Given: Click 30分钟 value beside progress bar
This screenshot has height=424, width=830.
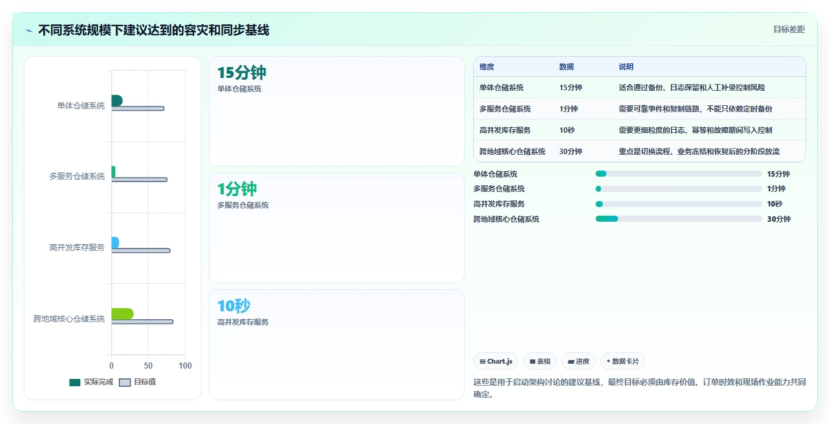Looking at the screenshot, I should pos(779,219).
